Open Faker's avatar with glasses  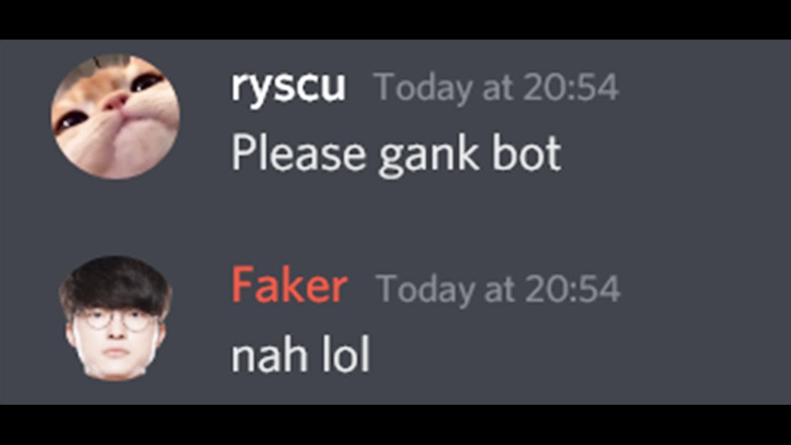click(116, 318)
